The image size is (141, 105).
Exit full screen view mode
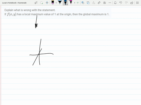click(x=137, y=3)
